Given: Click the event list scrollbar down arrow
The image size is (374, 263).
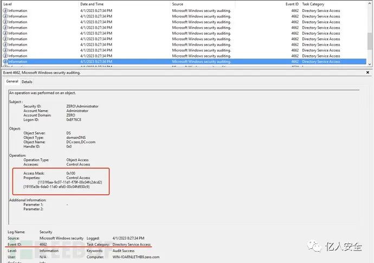Looking at the screenshot, I should coord(370,63).
